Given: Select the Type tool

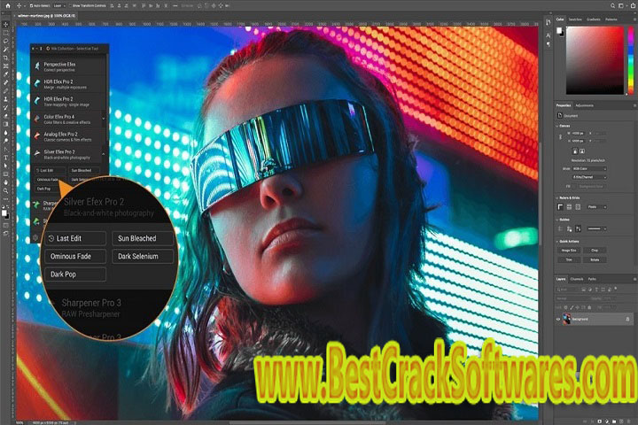Looking at the screenshot, I should [x=5, y=158].
